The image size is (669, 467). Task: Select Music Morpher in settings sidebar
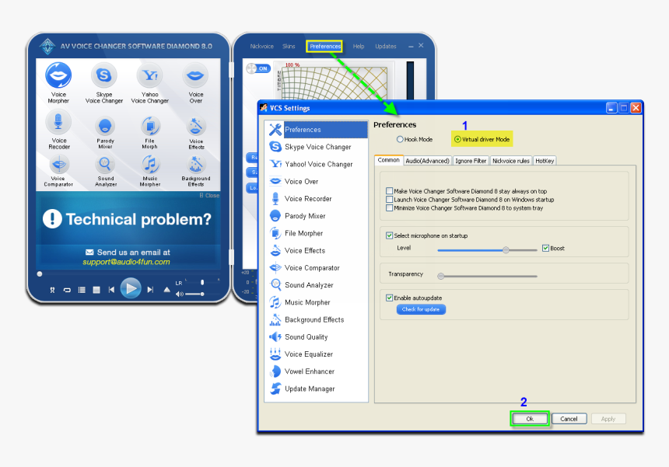click(317, 302)
